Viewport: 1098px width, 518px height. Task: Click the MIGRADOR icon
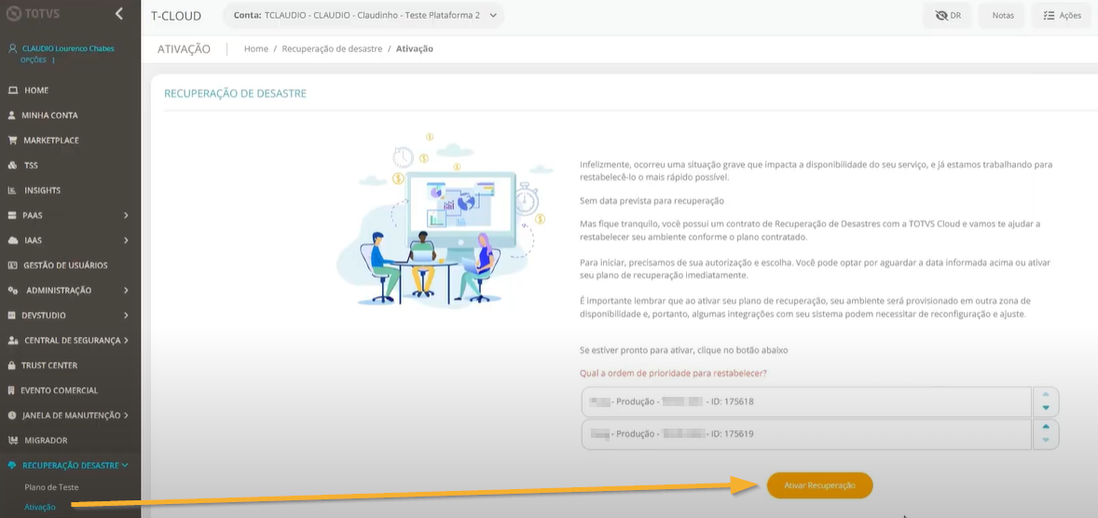click(12, 441)
